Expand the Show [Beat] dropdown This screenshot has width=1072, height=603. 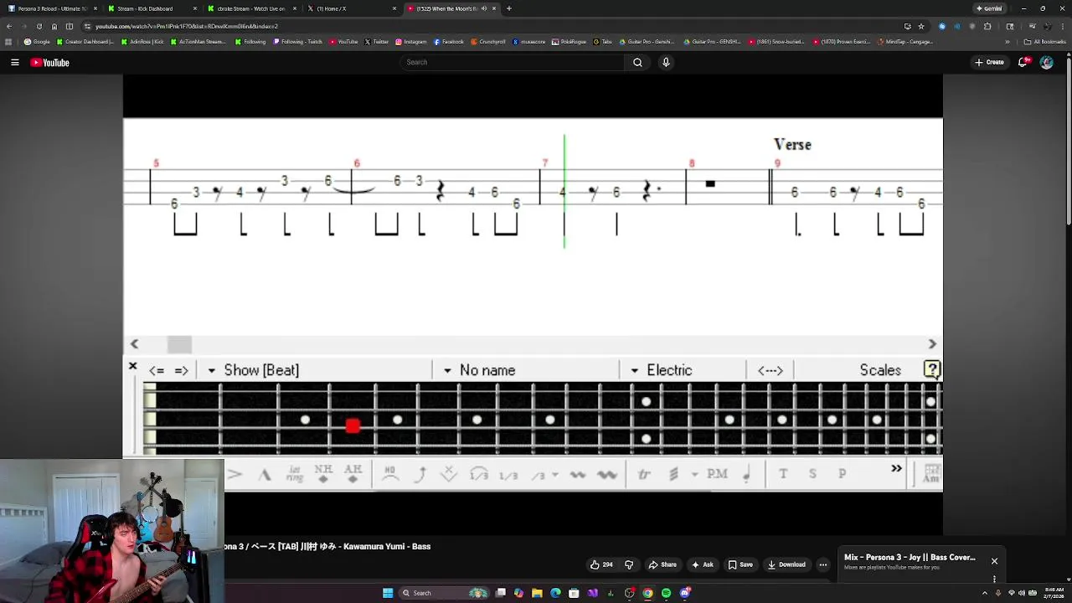point(211,370)
